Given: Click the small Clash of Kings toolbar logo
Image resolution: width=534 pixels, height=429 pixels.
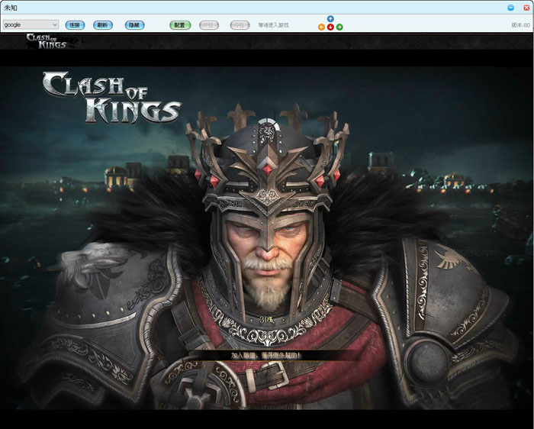Looking at the screenshot, I should tap(47, 40).
